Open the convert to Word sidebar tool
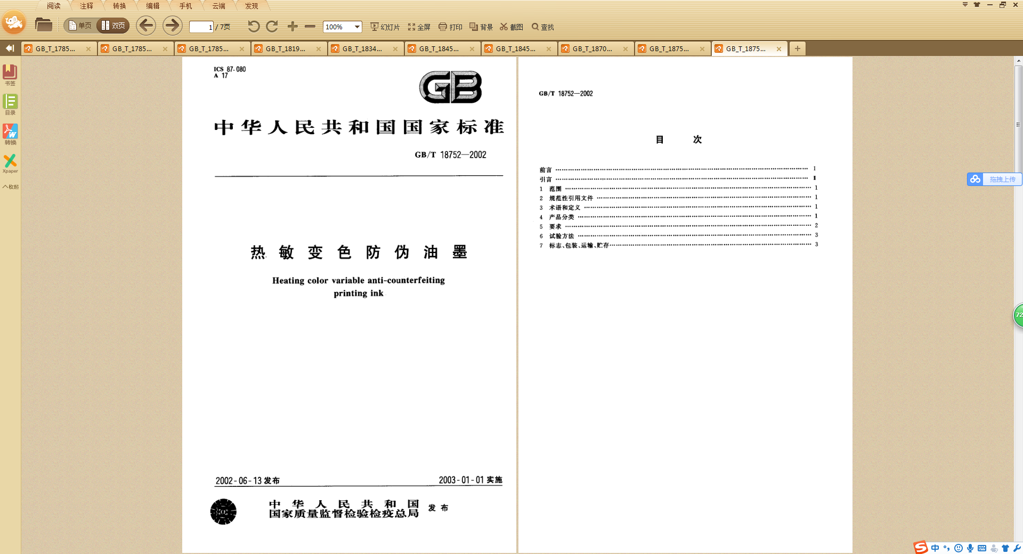1023x554 pixels. pyautogui.click(x=10, y=134)
